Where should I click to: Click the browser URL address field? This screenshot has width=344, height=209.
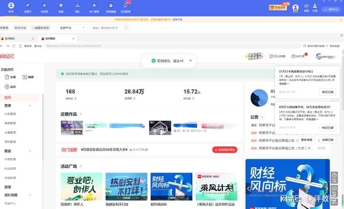pos(173,46)
